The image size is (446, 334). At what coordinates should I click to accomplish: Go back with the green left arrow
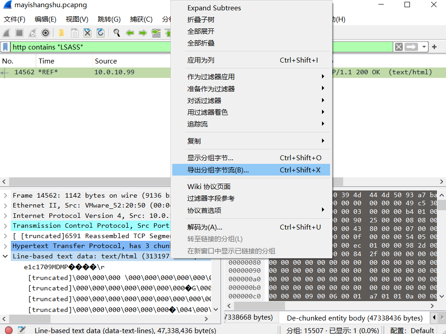coord(130,33)
